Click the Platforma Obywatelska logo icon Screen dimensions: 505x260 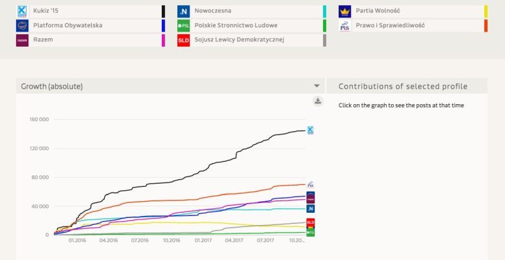coord(22,25)
